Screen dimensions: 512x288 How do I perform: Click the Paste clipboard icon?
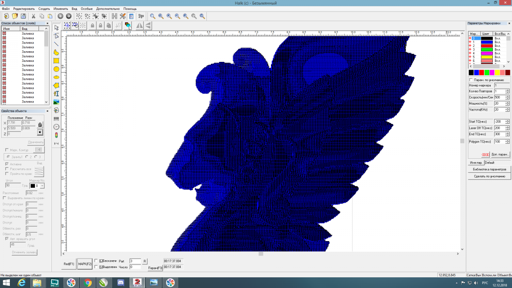pyautogui.click(x=50, y=16)
